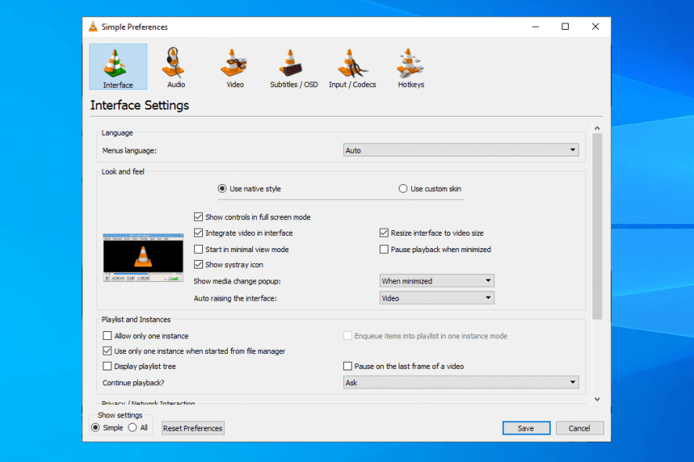Click the Interface Settings heading
This screenshot has width=694, height=462.
[140, 106]
